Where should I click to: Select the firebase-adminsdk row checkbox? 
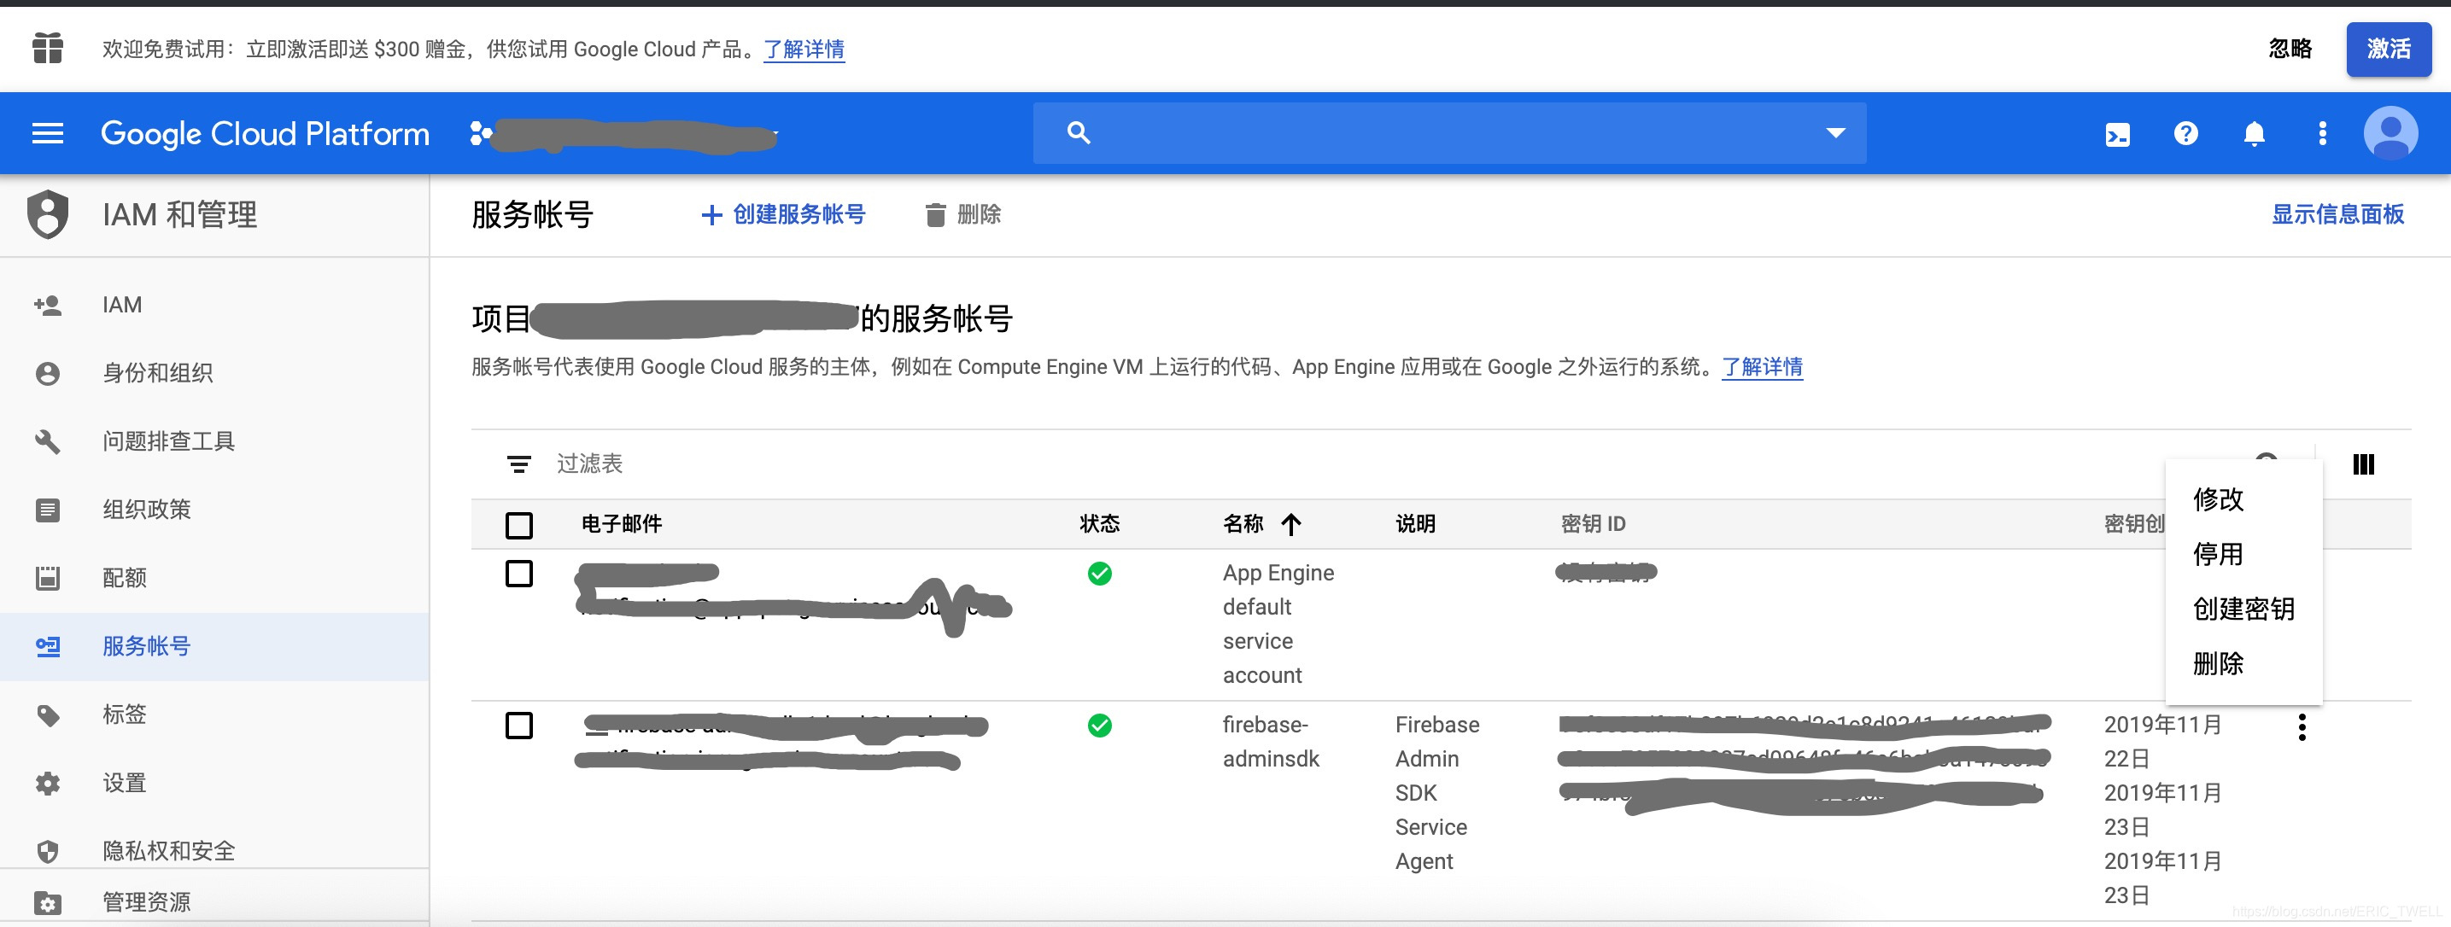click(x=518, y=726)
